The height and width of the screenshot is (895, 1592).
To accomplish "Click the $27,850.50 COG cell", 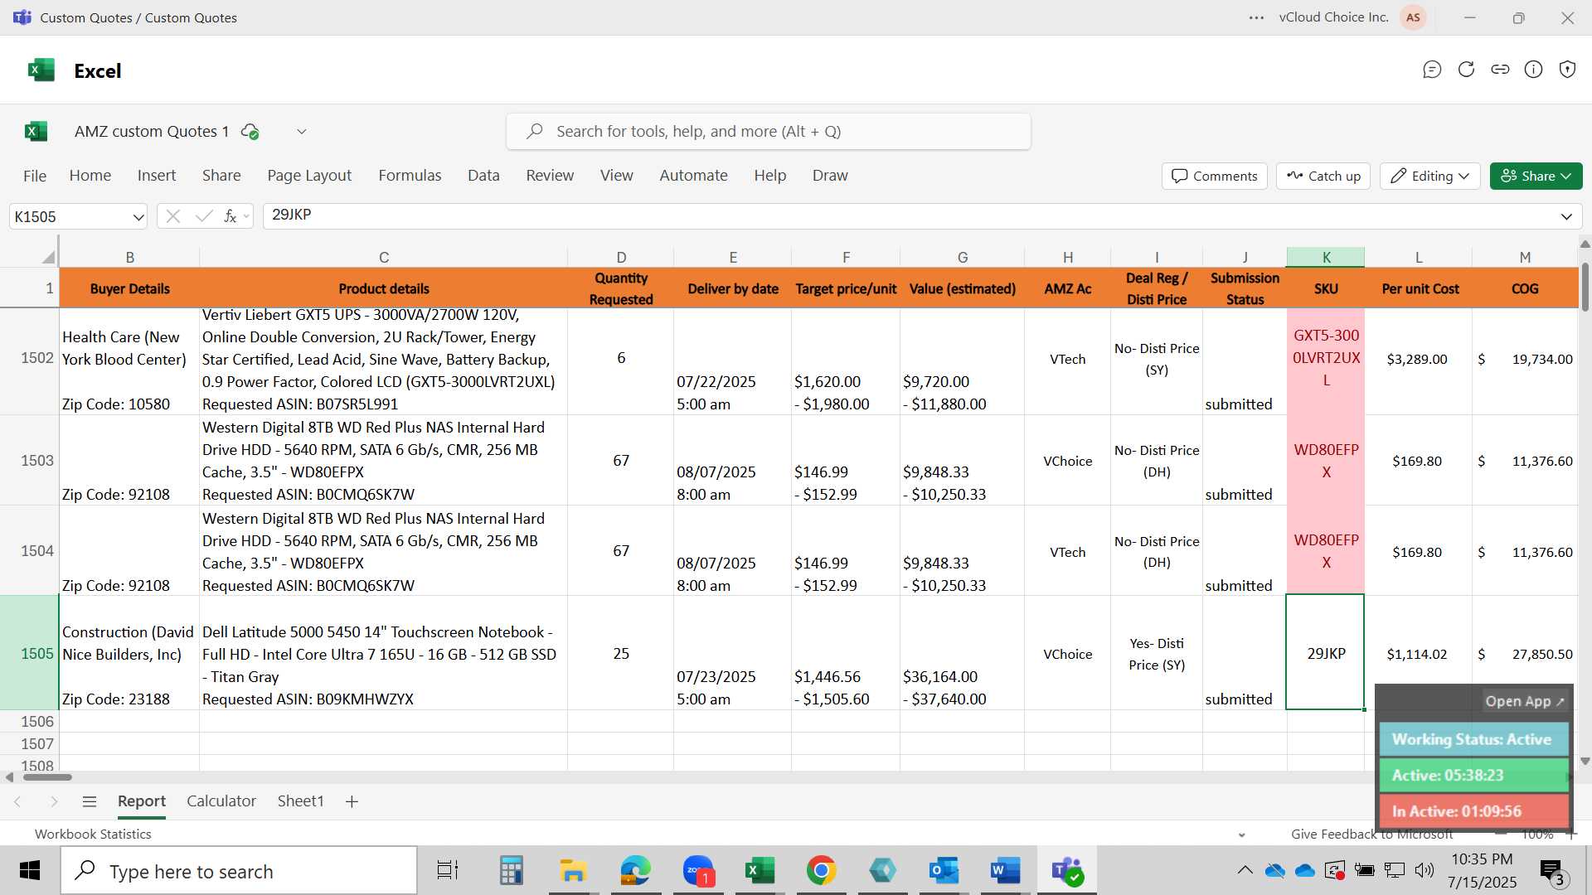I will [1525, 653].
